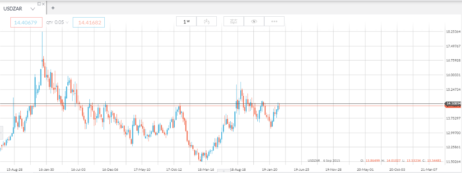Click the 16-Jul-03 date axis label
Viewport: 462px width, 173px height.
tap(78, 169)
